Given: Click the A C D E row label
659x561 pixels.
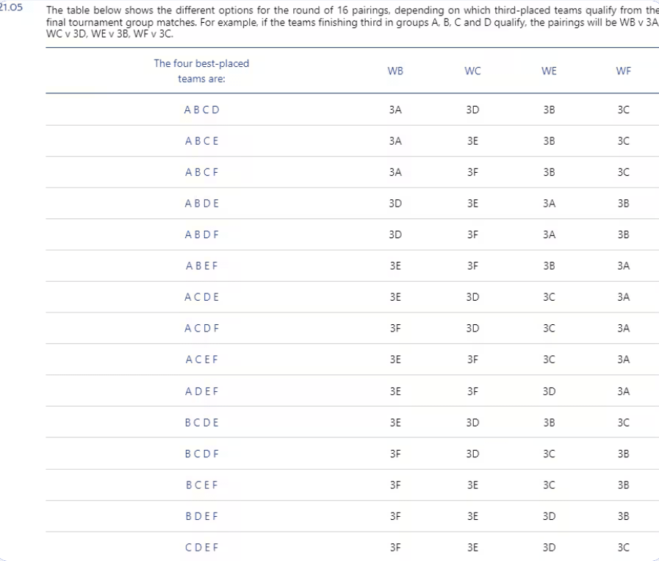Looking at the screenshot, I should 202,297.
